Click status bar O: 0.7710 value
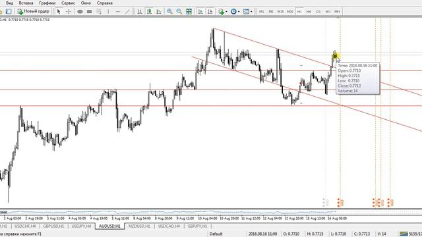 point(291,234)
